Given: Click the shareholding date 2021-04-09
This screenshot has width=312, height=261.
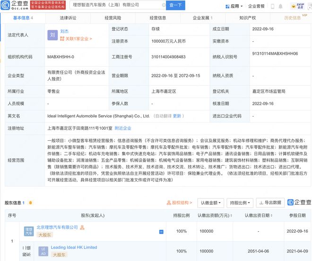Looking at the screenshot, I should pyautogui.click(x=297, y=251).
